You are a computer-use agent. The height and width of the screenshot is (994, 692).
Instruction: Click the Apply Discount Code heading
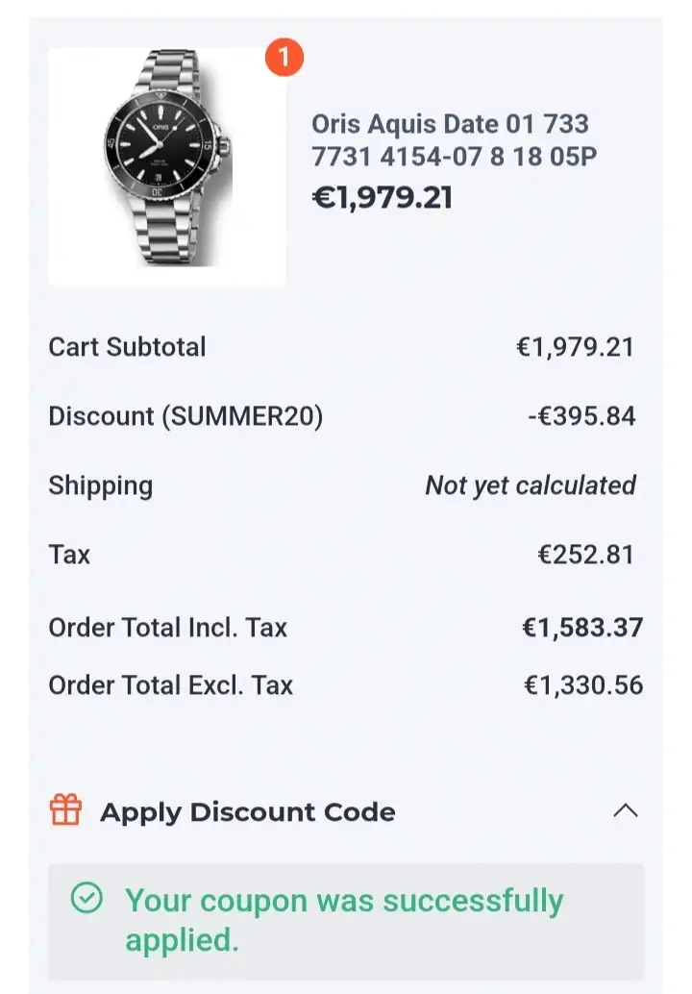[247, 812]
